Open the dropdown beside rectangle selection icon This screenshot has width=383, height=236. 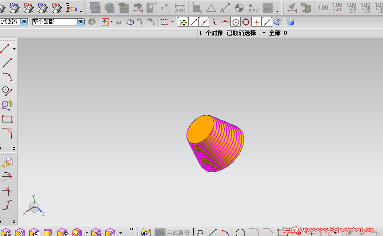[172, 22]
